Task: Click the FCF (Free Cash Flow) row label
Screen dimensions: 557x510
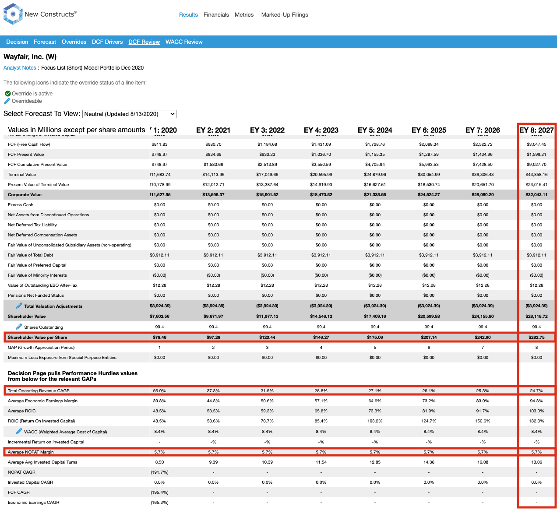Action: point(29,144)
